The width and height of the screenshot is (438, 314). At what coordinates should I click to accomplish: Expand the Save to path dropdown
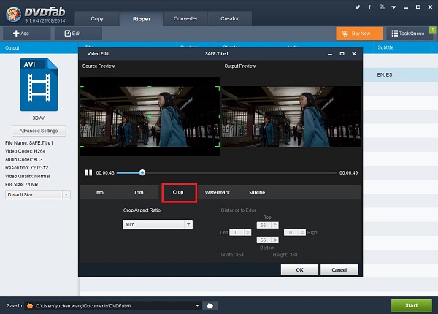click(x=197, y=306)
